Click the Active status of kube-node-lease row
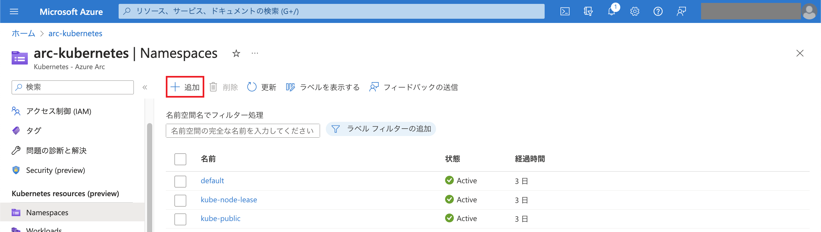The height and width of the screenshot is (232, 821). point(461,200)
